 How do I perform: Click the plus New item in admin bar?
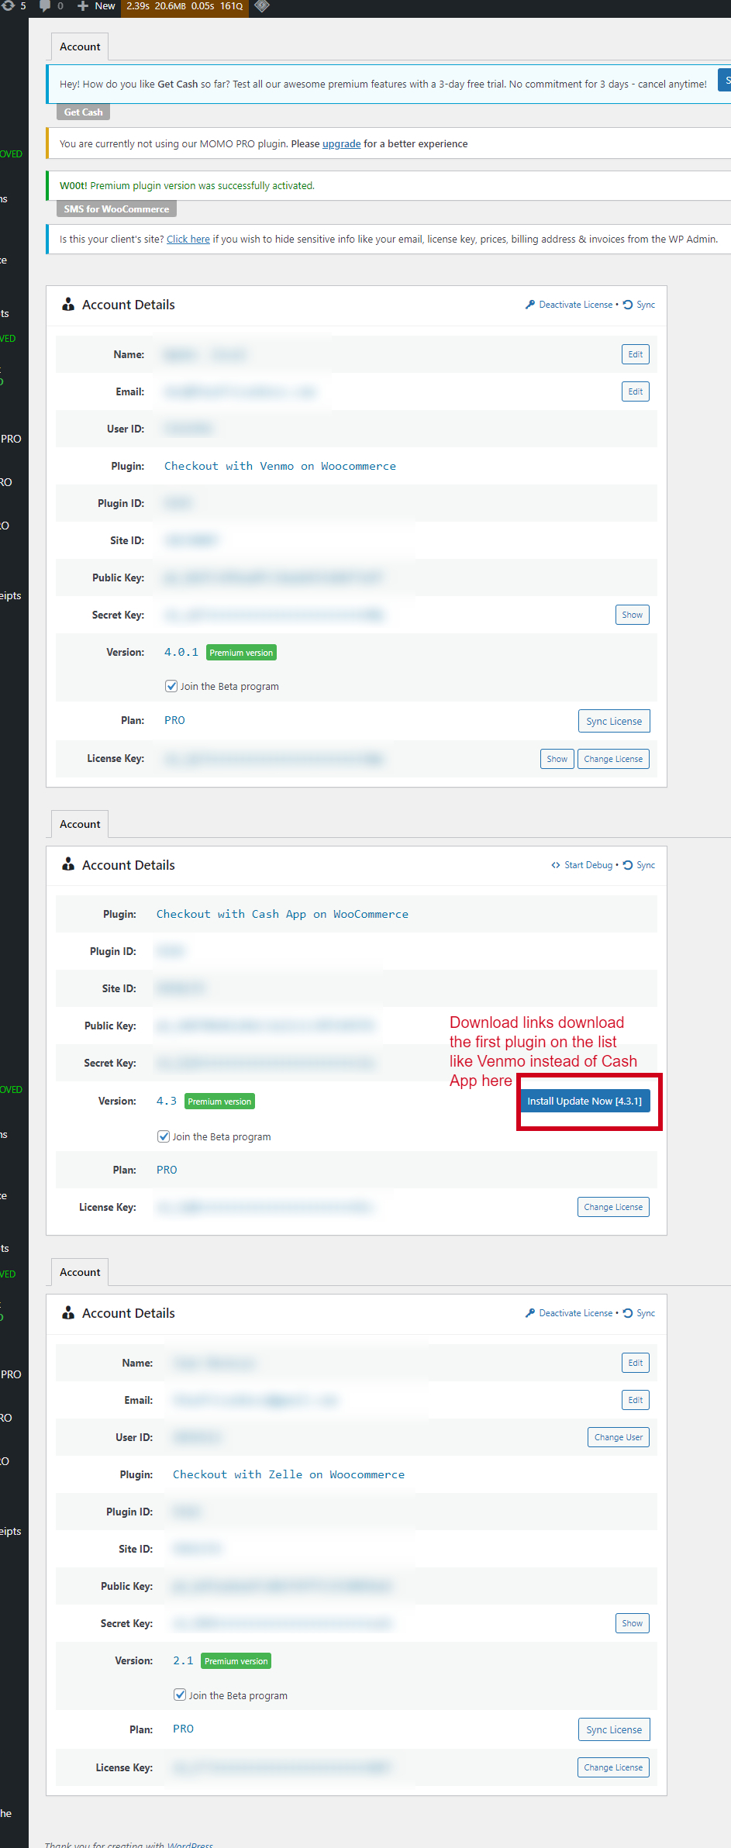click(x=96, y=6)
